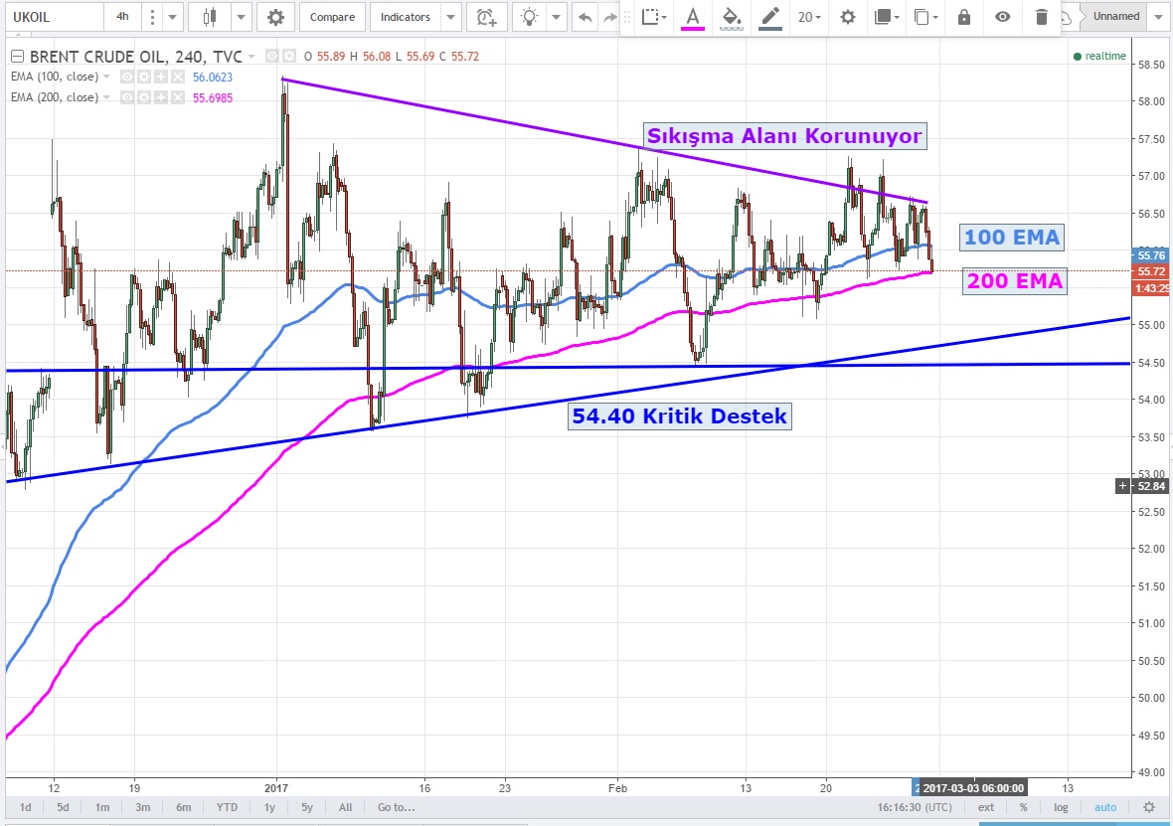The image size is (1173, 826).
Task: Lock the selected drawing with padlock icon
Action: pos(962,17)
